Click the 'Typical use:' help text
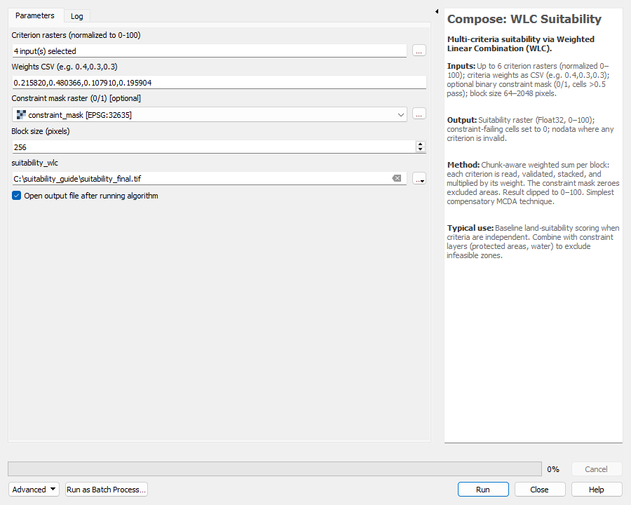 click(x=470, y=228)
